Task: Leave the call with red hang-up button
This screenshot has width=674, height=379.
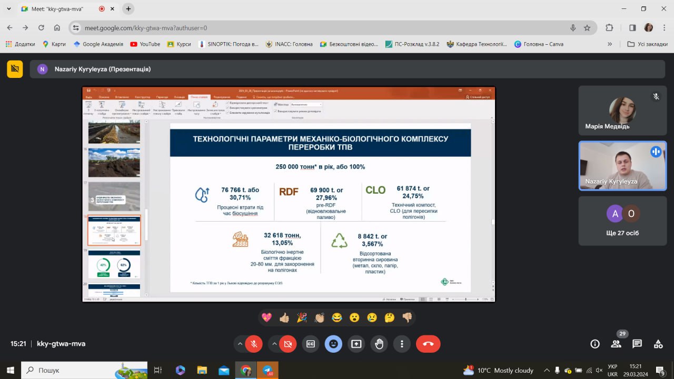Action: 428,344
